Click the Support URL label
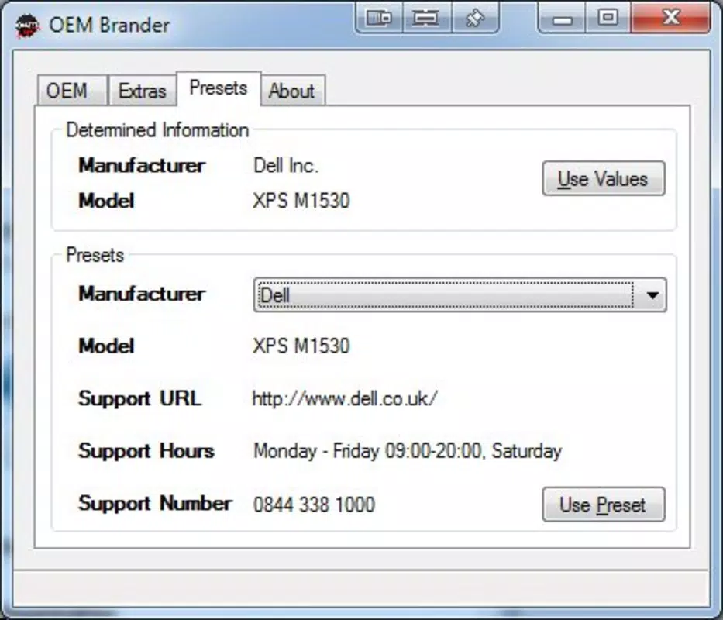 139,398
